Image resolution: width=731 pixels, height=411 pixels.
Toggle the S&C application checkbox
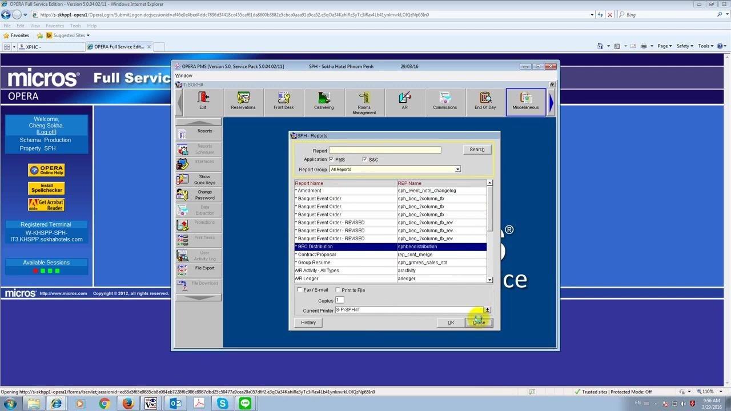[364, 159]
